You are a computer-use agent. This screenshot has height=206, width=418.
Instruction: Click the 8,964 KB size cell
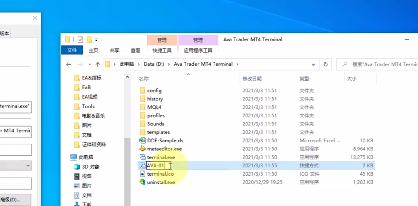[363, 149]
